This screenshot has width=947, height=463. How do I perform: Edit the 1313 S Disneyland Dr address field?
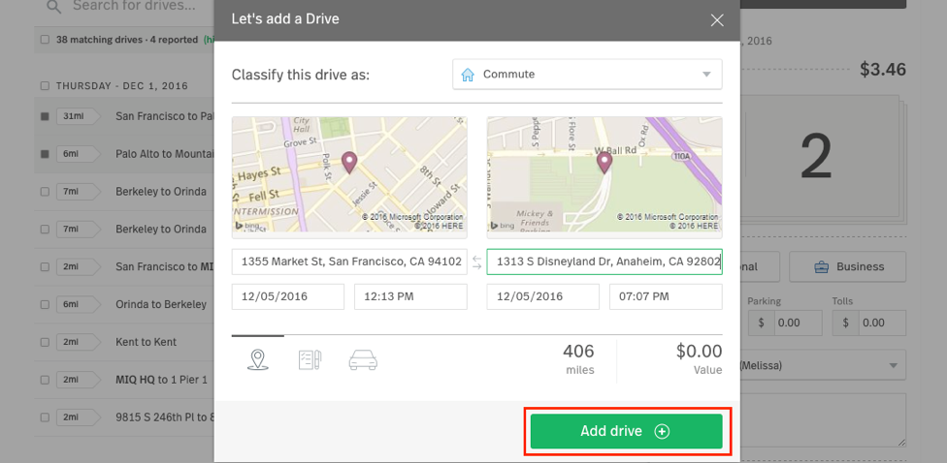604,262
